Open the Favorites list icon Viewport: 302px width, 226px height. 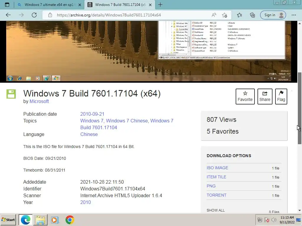coord(239,15)
